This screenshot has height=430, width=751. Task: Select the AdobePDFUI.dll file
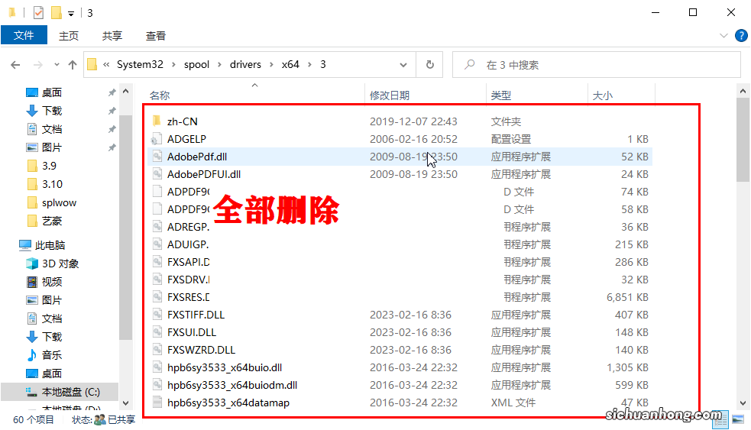pyautogui.click(x=400, y=174)
